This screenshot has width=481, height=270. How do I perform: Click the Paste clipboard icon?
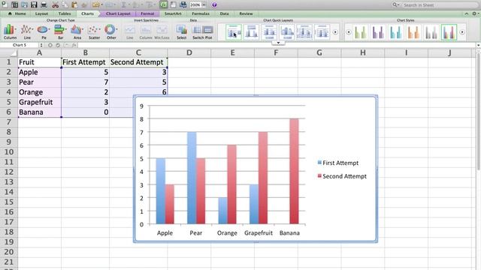(74, 5)
